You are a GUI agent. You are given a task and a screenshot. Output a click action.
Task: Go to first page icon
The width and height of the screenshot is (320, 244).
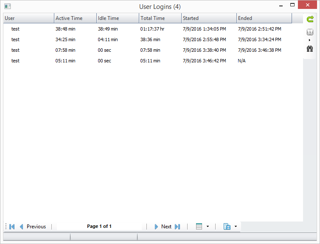[x=12, y=227]
